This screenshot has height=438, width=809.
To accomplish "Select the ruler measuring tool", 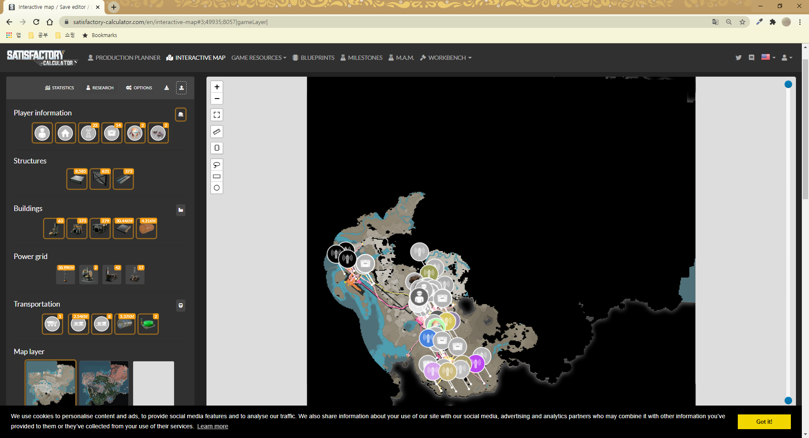I will pos(217,131).
